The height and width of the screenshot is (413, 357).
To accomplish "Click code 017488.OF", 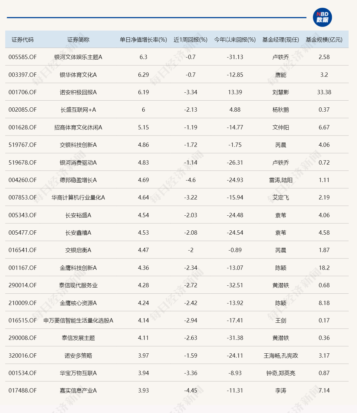I will [x=23, y=390].
